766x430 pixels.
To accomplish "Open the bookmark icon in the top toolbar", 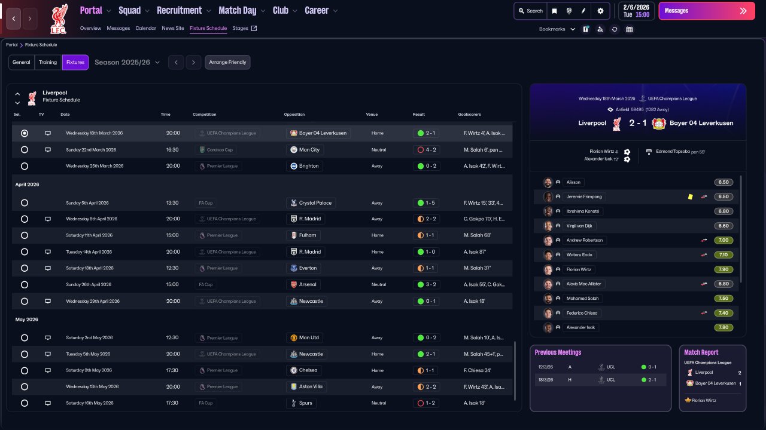I will coord(554,11).
